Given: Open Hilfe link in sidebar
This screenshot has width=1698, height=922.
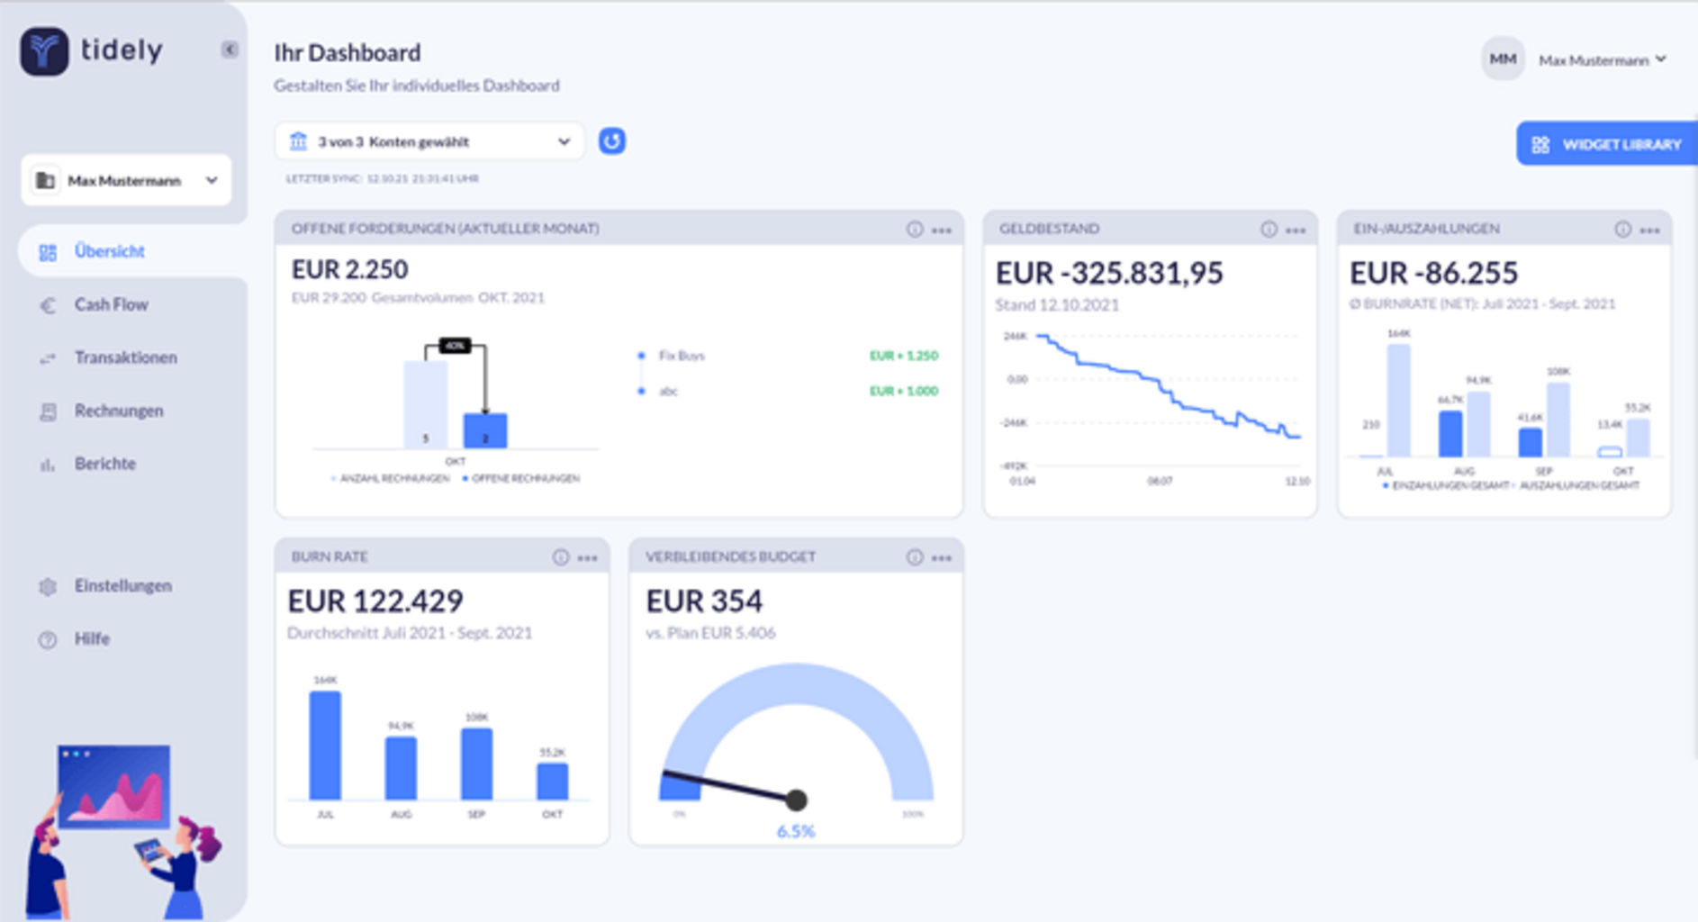Looking at the screenshot, I should [92, 639].
